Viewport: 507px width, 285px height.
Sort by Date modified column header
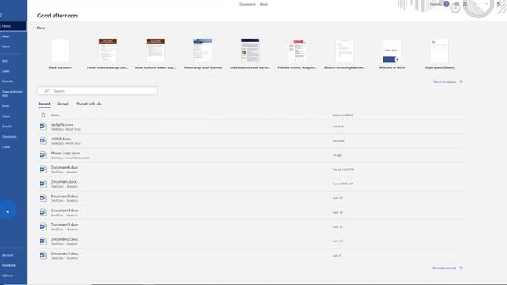tap(342, 115)
